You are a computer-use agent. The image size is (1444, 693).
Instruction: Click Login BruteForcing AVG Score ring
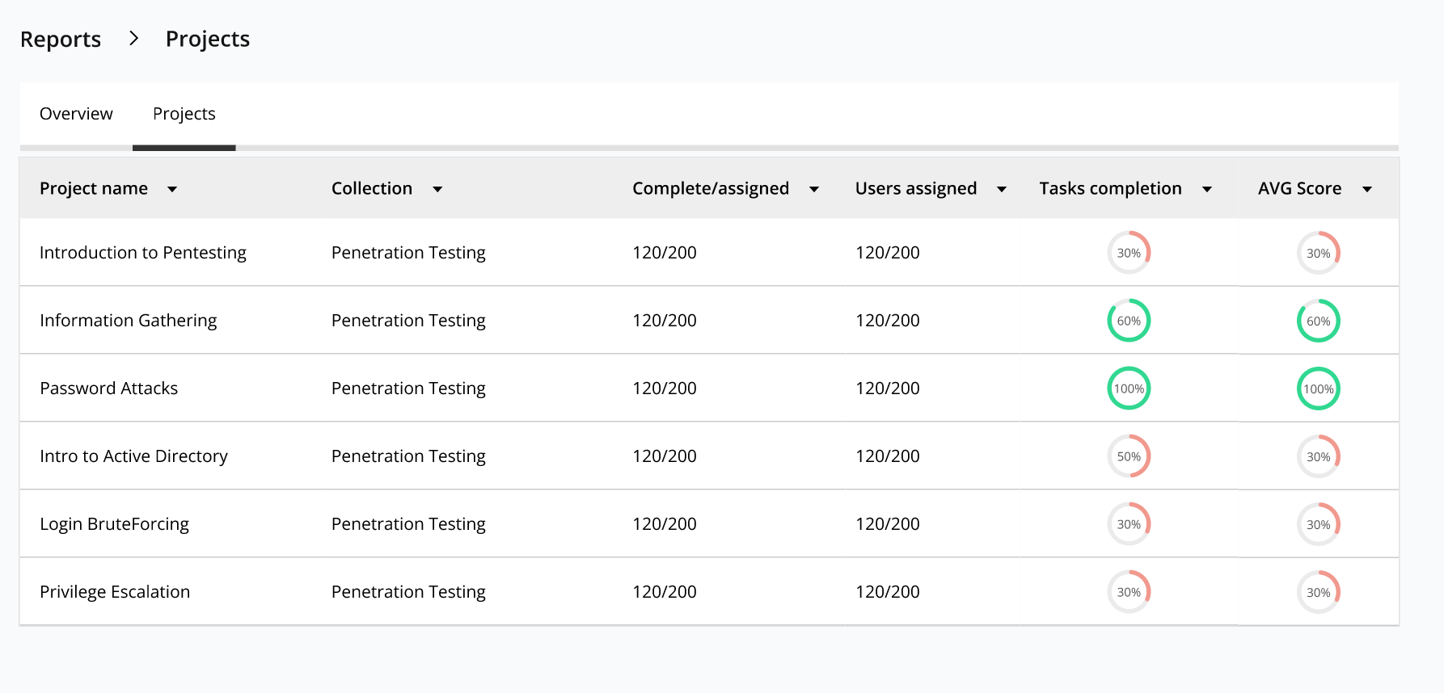click(1319, 524)
